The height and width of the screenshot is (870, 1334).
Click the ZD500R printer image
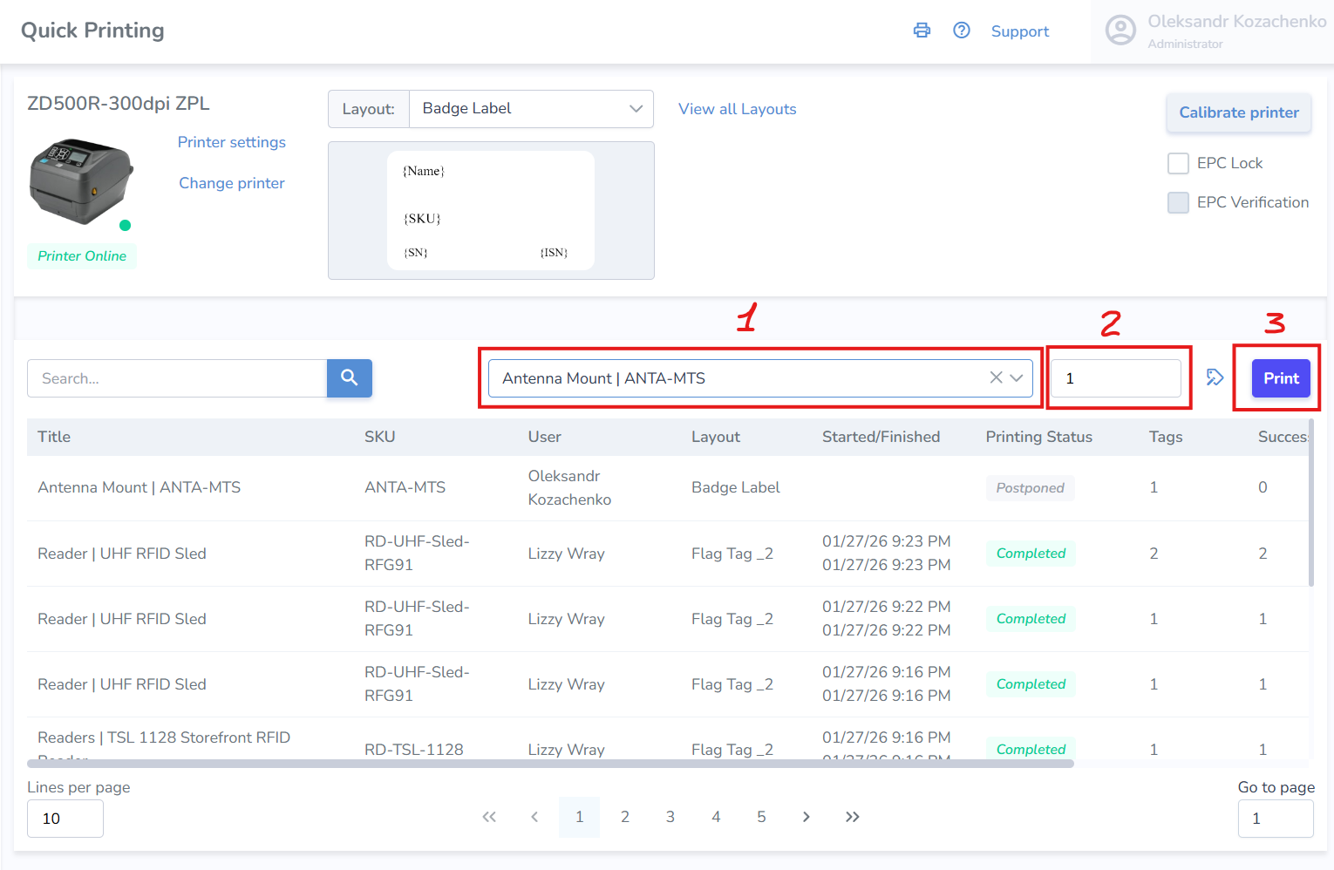[81, 181]
